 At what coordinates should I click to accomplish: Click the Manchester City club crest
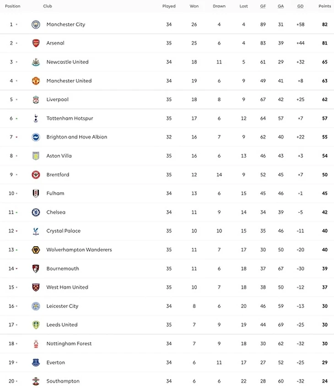click(36, 24)
